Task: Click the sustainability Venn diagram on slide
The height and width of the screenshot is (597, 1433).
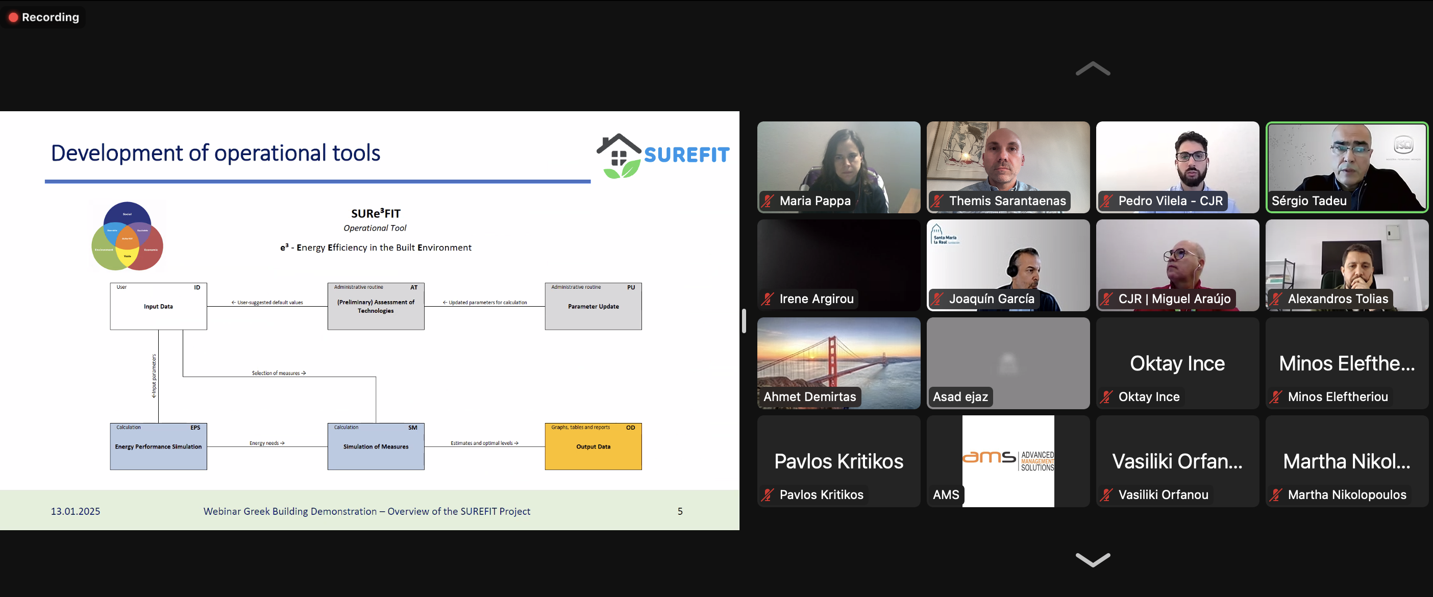Action: (128, 236)
